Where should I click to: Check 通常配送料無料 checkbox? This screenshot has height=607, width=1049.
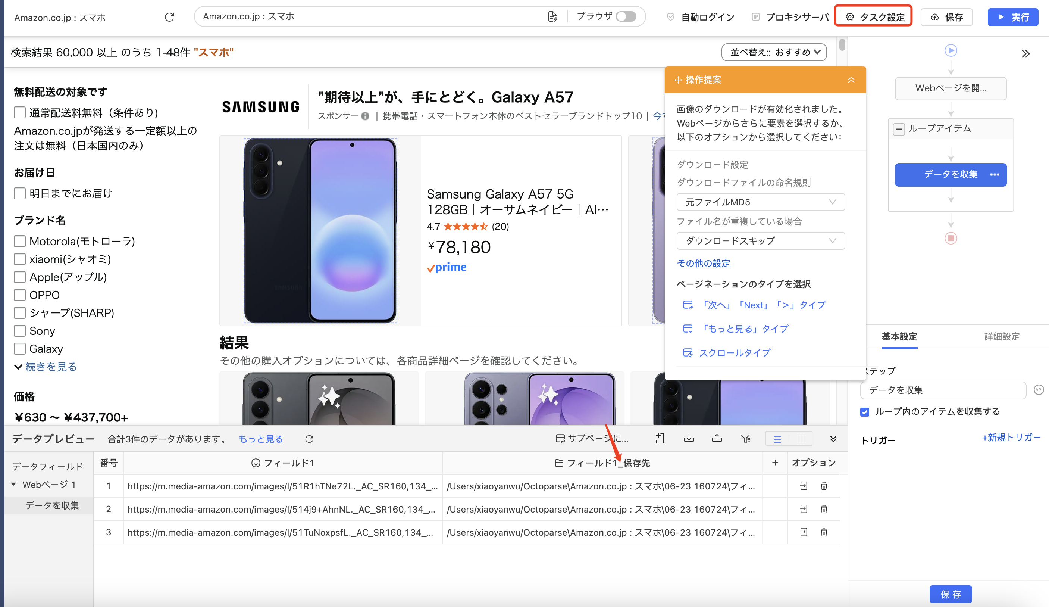[19, 112]
